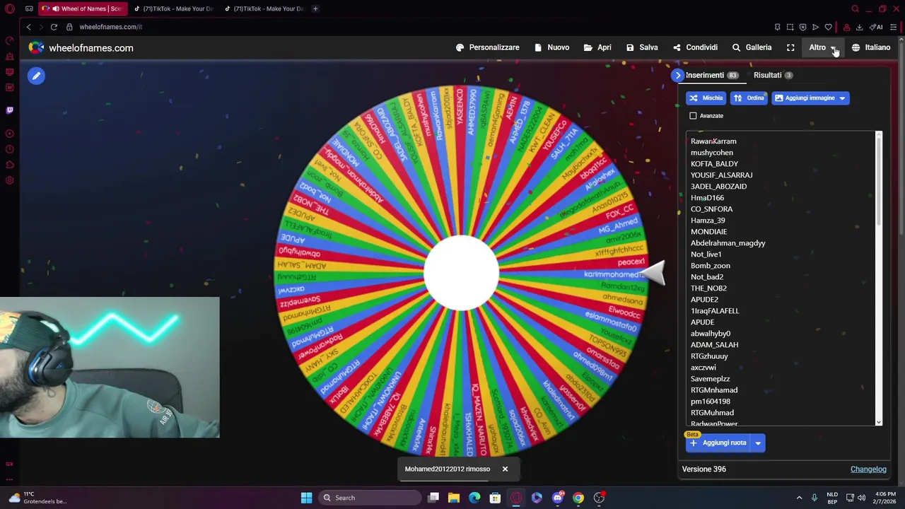This screenshot has height=509, width=905.
Task: Click Mischia shuffle button
Action: click(706, 98)
